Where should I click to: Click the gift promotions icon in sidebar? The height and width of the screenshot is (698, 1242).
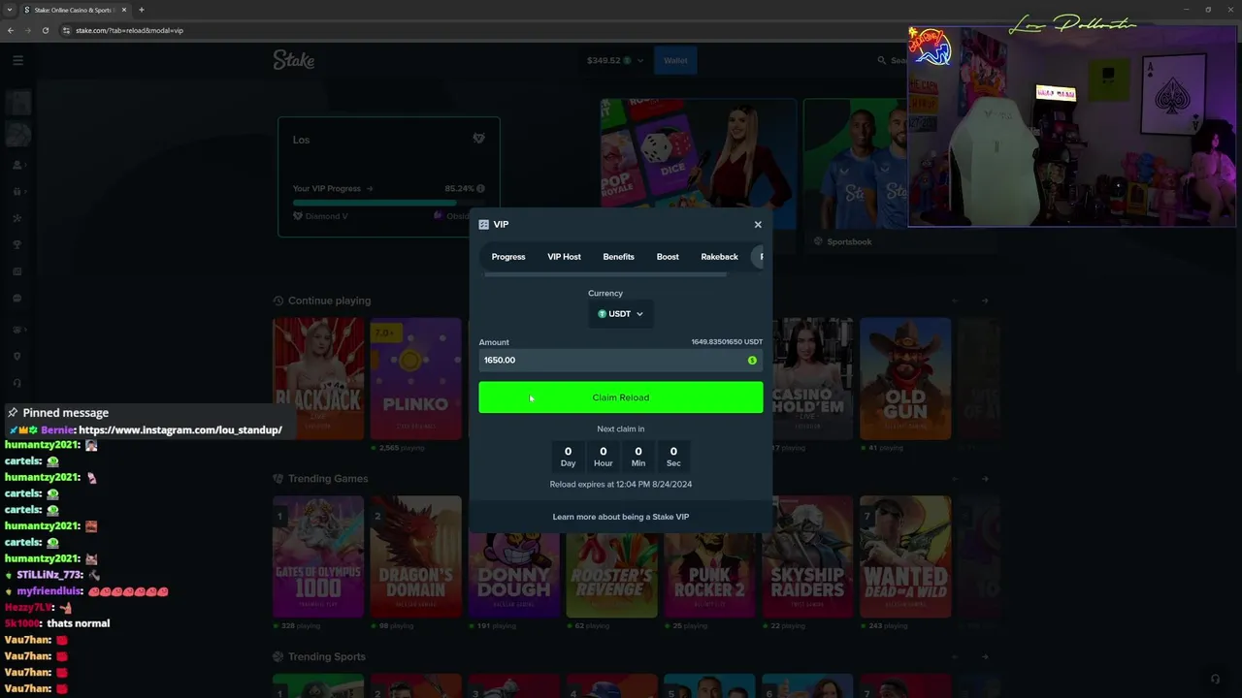tap(17, 191)
